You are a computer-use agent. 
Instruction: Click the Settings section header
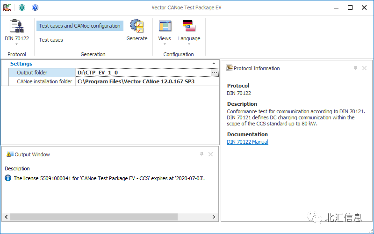pos(21,64)
